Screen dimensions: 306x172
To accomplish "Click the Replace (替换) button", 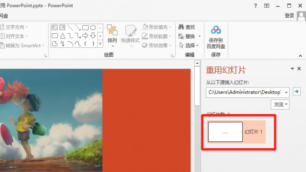I will pos(187,36).
